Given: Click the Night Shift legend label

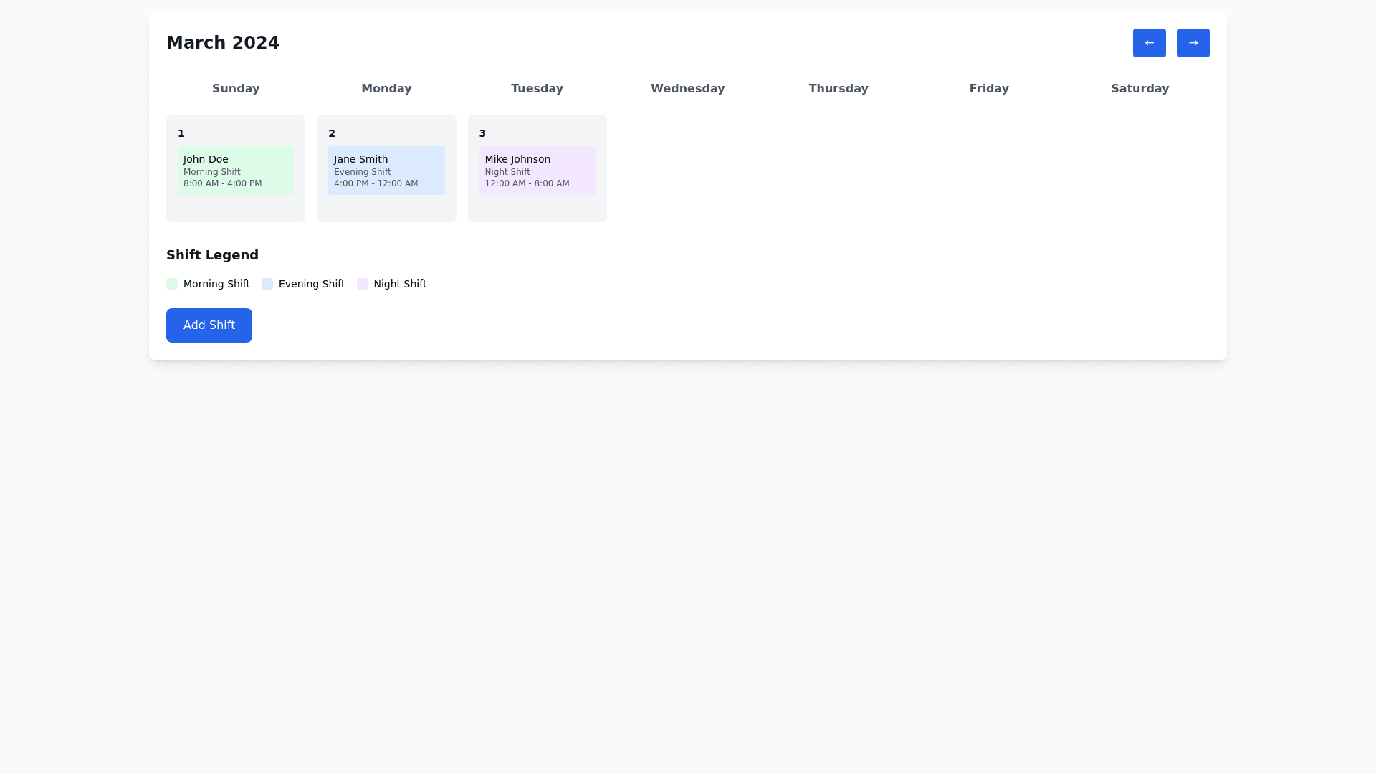Looking at the screenshot, I should tap(400, 284).
